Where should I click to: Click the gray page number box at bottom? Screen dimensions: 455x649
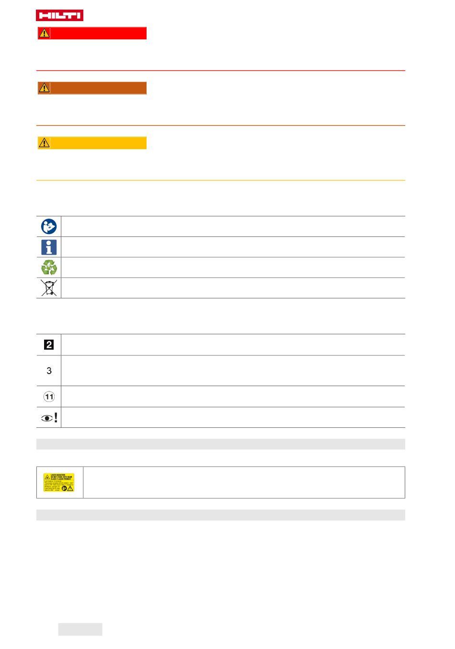click(x=80, y=629)
